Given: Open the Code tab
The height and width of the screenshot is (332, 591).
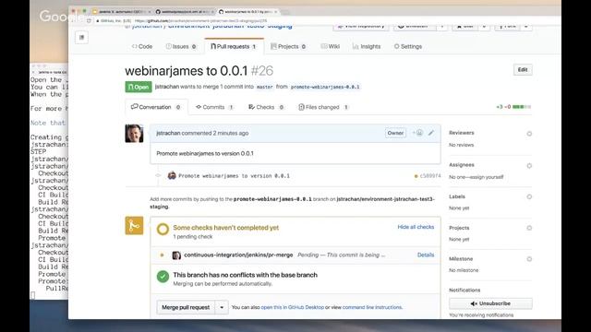Looking at the screenshot, I should tap(142, 46).
